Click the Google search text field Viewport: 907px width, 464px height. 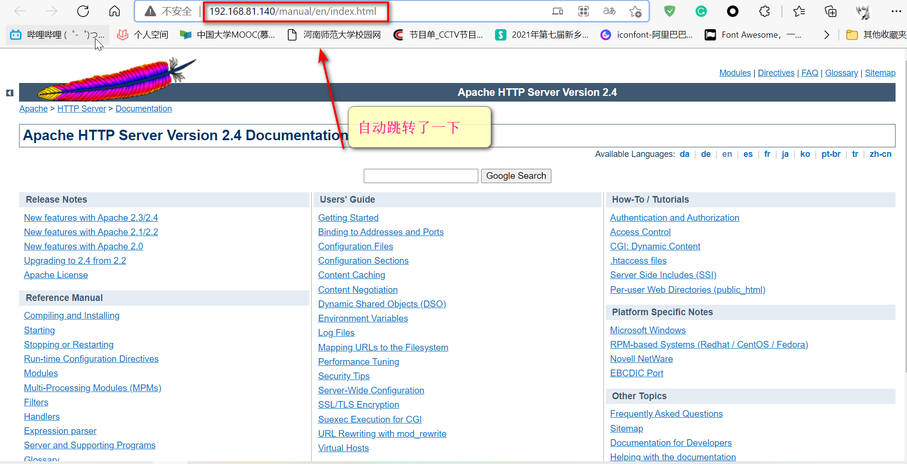click(421, 176)
